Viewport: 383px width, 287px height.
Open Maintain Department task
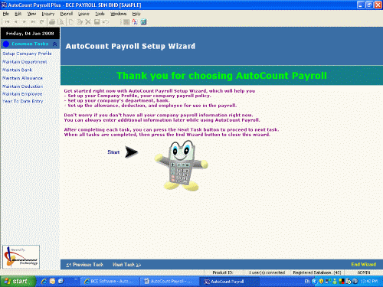(x=25, y=62)
